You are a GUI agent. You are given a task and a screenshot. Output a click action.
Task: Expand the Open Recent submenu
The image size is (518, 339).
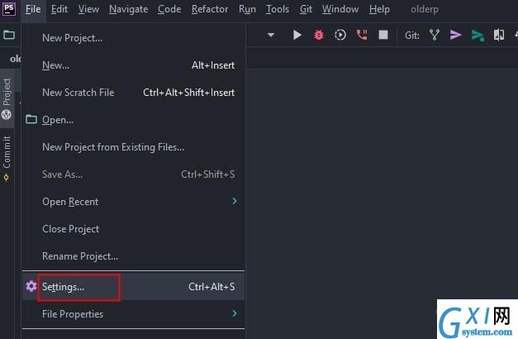[134, 202]
